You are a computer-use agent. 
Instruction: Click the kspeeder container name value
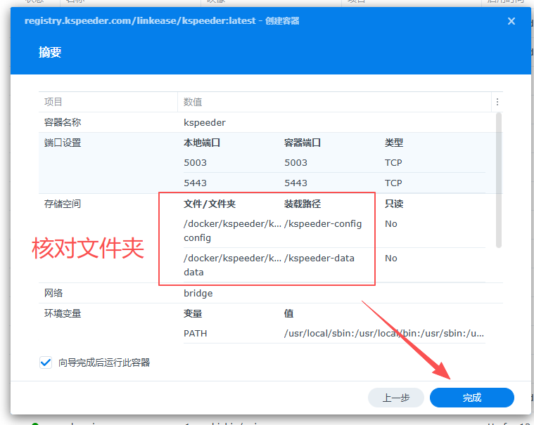205,122
